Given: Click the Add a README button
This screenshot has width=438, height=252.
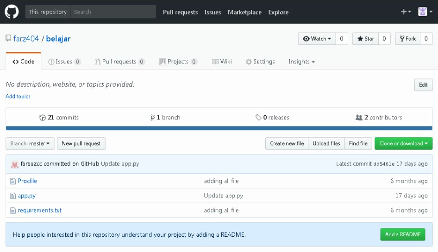Looking at the screenshot, I should [402, 234].
